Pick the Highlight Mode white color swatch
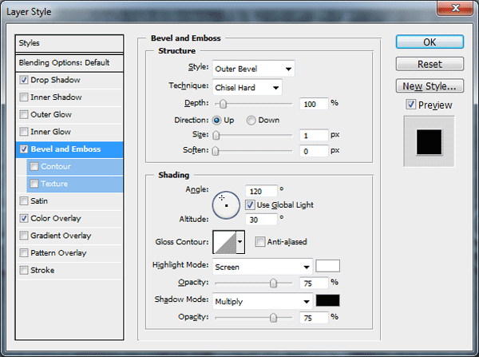Screen dimensions: 479x357 327,266
